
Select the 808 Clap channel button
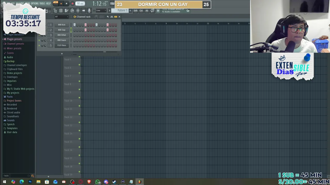pos(62,30)
